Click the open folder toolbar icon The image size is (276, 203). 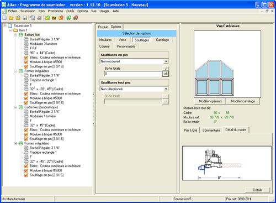(x=11, y=18)
